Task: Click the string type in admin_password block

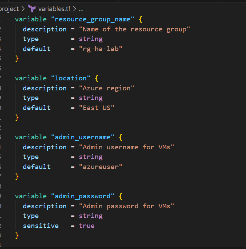Action: [x=91, y=216]
